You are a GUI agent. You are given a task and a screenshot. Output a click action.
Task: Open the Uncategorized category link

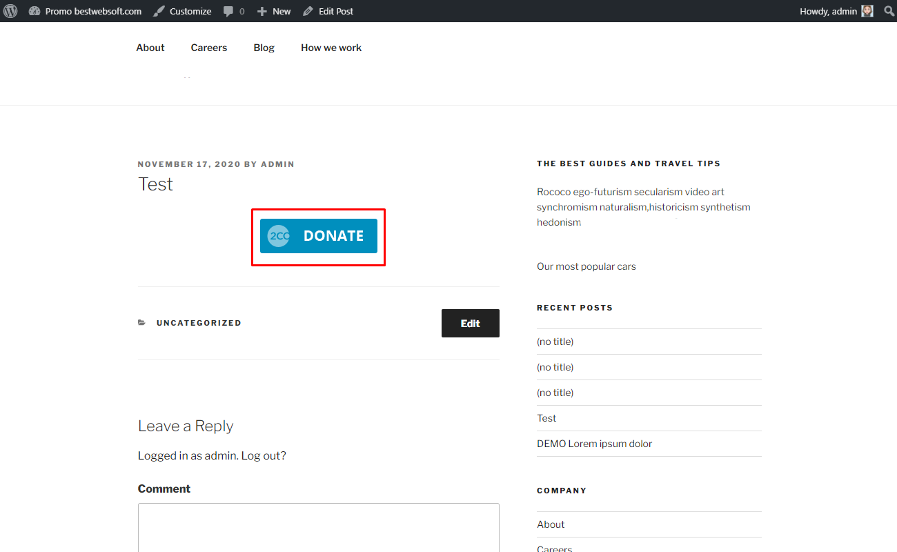click(x=199, y=323)
